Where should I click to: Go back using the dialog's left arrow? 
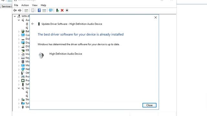[33, 24]
